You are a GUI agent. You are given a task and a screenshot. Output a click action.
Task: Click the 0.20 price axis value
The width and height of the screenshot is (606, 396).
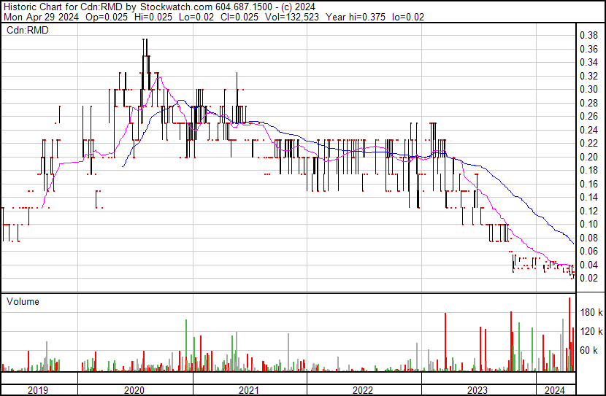[589, 157]
